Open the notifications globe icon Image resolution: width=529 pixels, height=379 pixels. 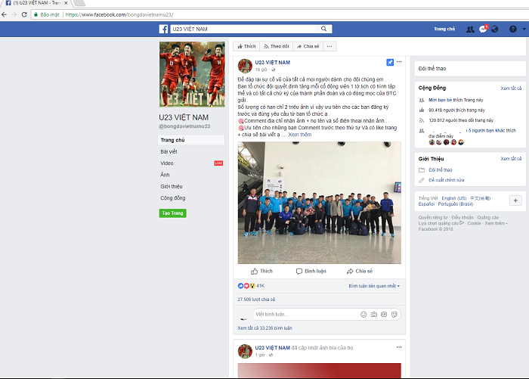[494, 29]
